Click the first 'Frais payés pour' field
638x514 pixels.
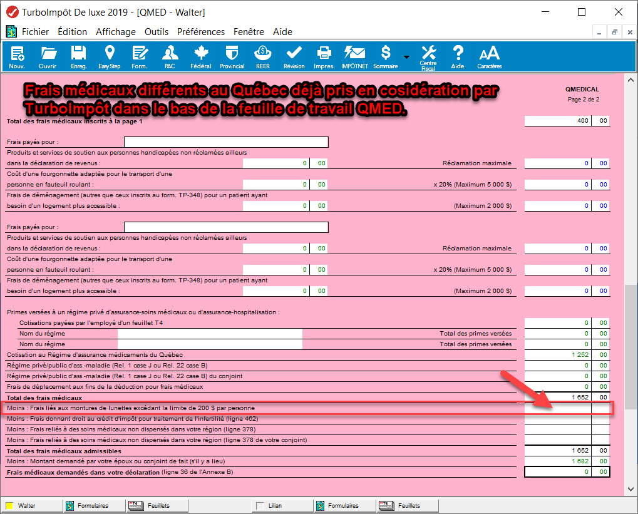(x=226, y=142)
